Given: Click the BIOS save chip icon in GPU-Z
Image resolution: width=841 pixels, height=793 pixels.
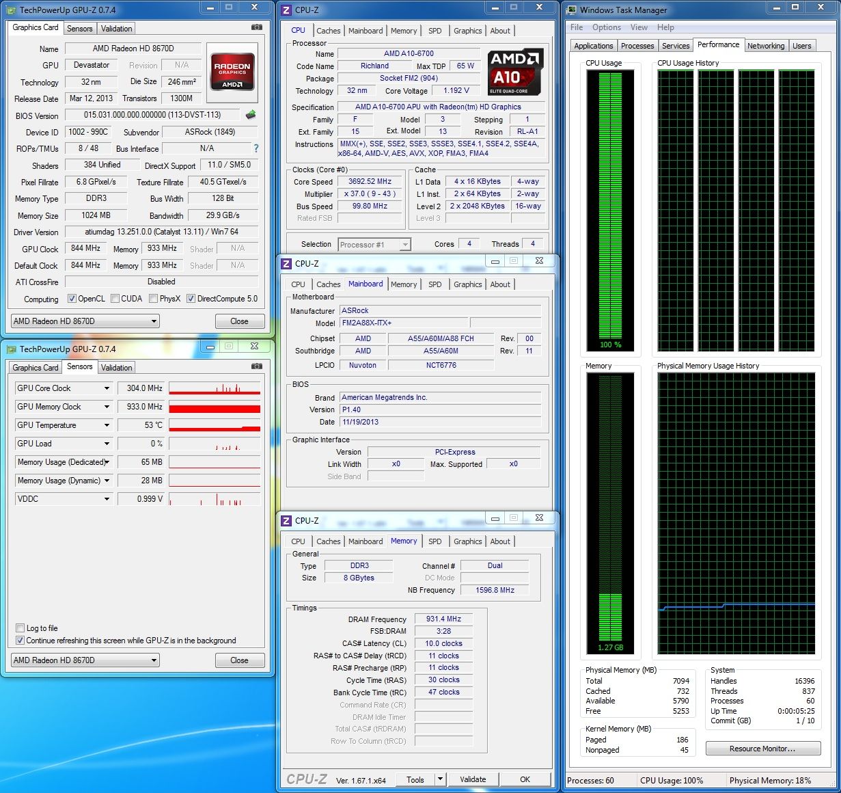Looking at the screenshot, I should pyautogui.click(x=251, y=115).
